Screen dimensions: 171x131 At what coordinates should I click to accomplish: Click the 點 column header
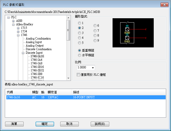click(43, 92)
